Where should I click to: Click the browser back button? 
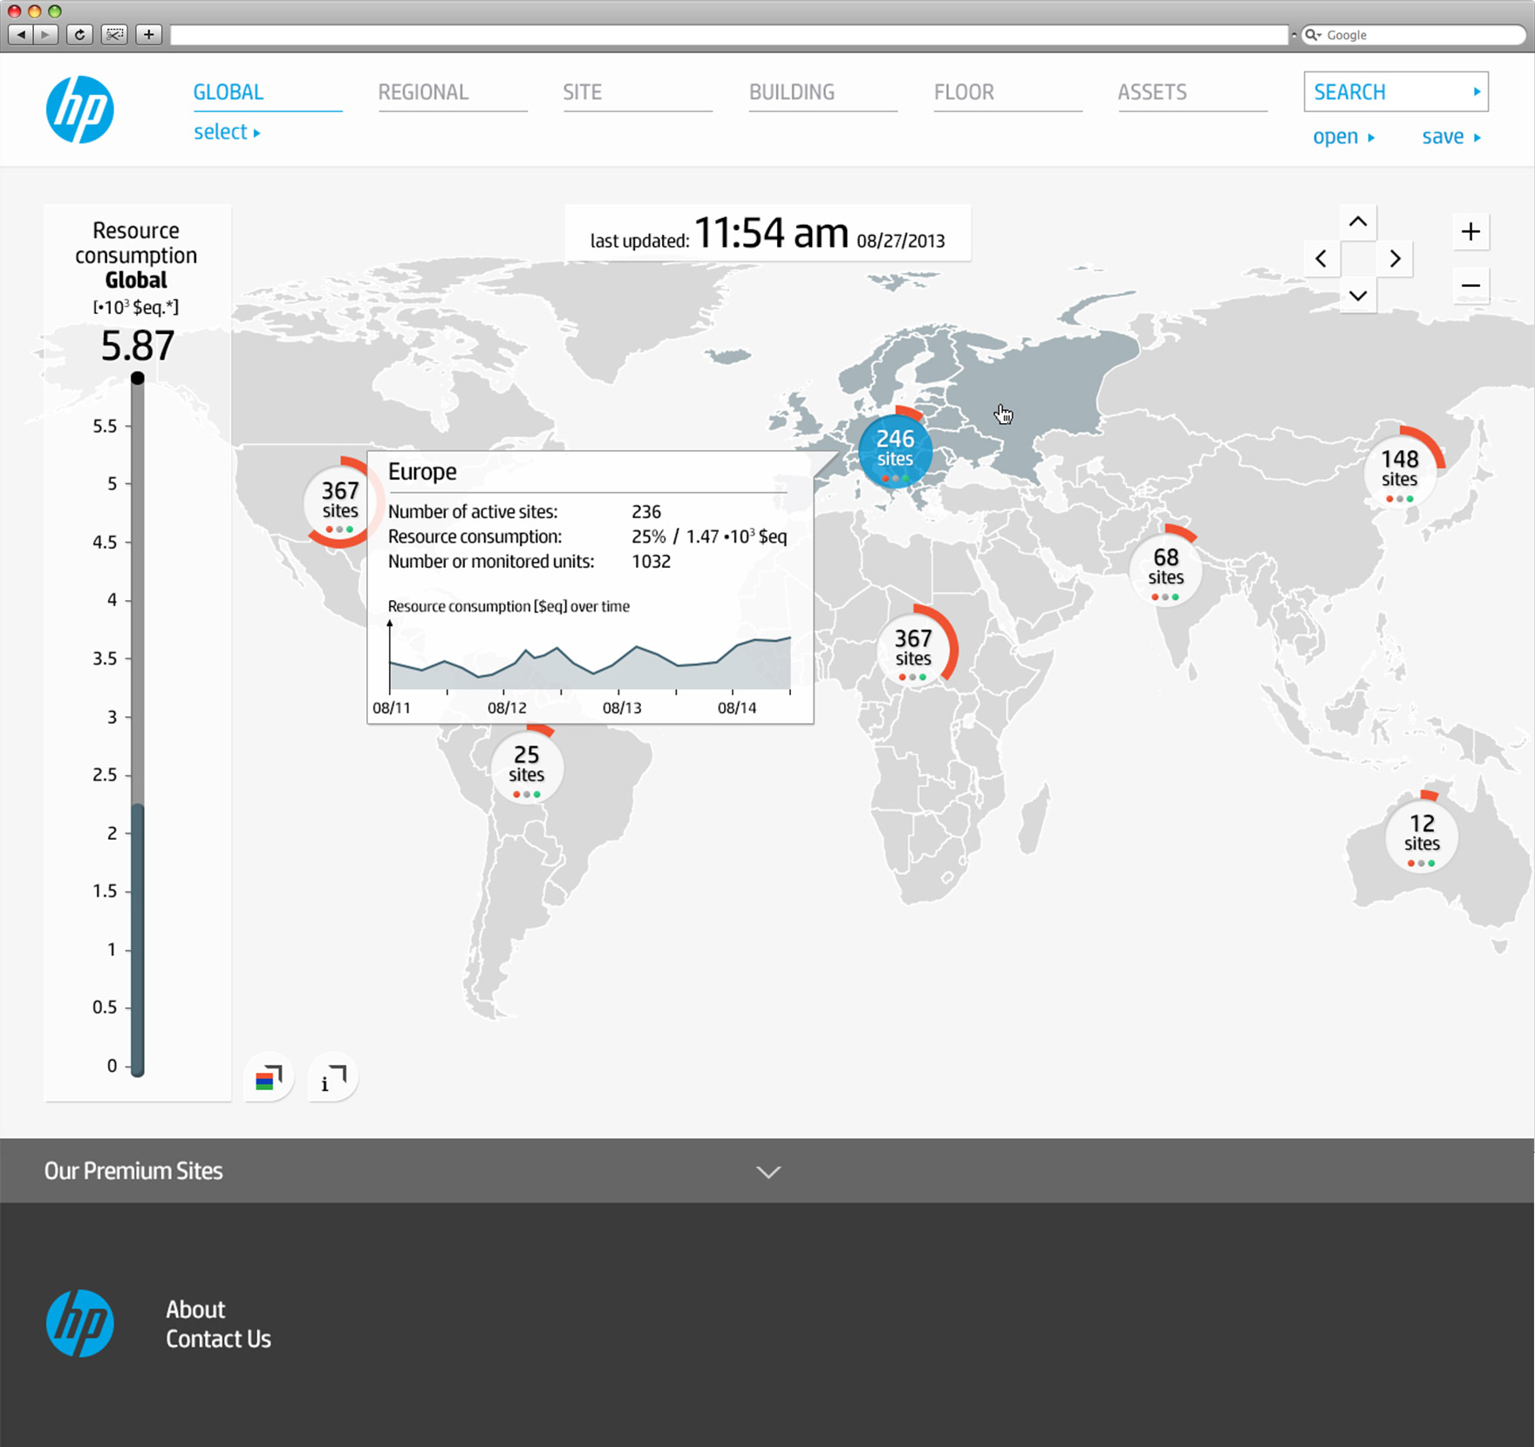(20, 35)
